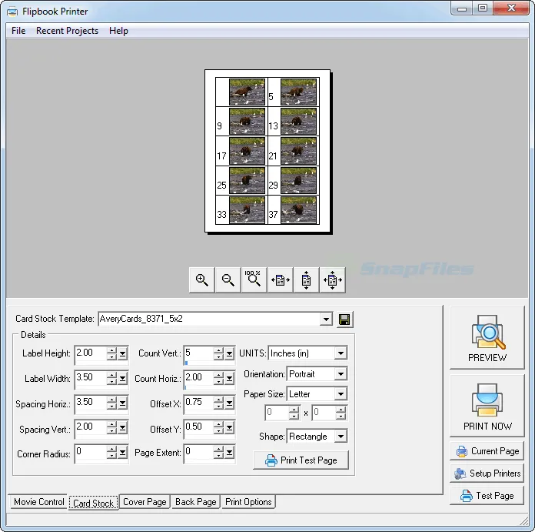Viewport: 535px width, 532px height.
Task: Open Count Vert. value dropdown arrow
Action: click(230, 353)
